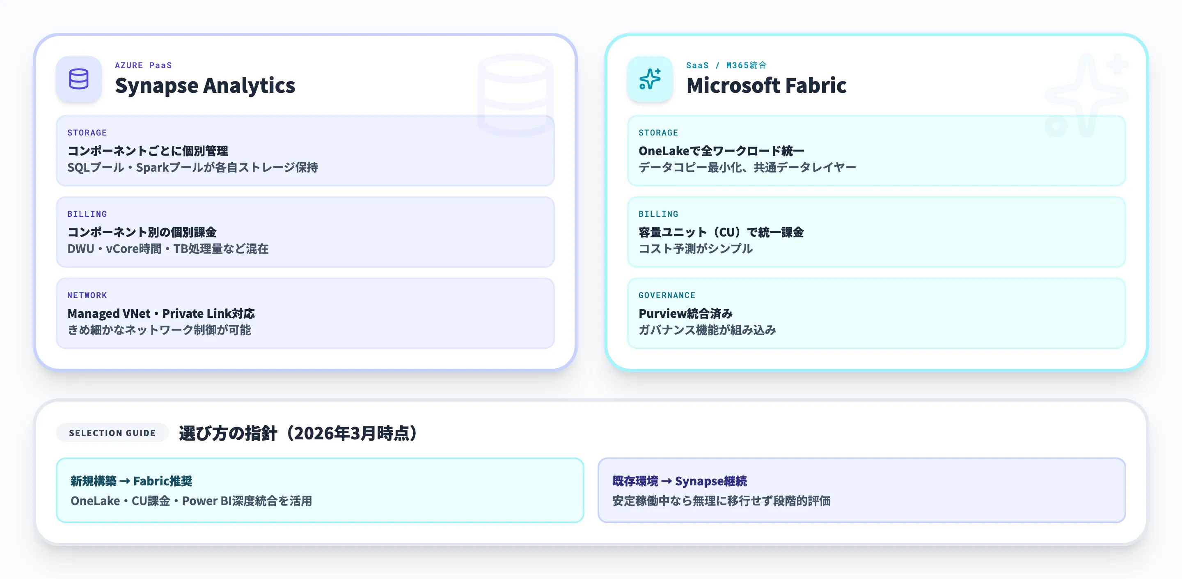Click the Synapse STORAGE label

coord(87,133)
